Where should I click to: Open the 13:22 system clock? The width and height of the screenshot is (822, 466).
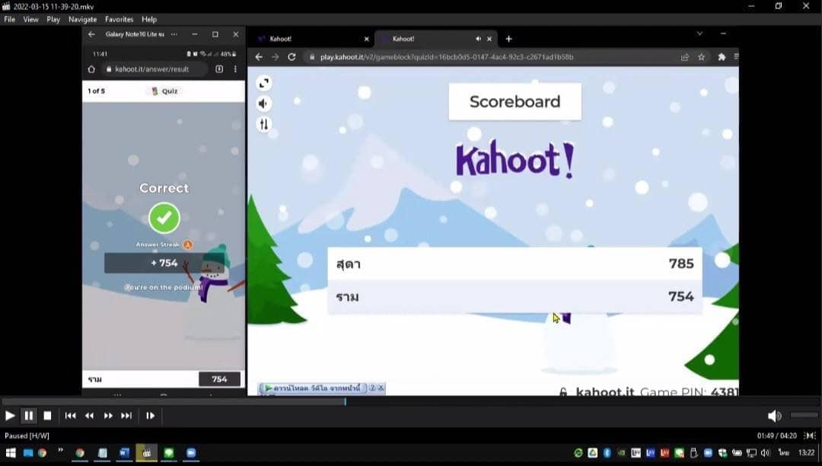click(x=806, y=453)
